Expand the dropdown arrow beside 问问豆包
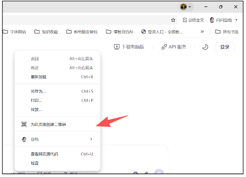The height and width of the screenshot is (177, 246). point(236,20)
